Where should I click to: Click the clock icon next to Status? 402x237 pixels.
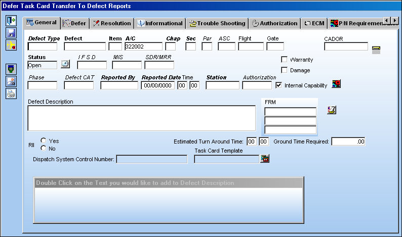pos(65,64)
